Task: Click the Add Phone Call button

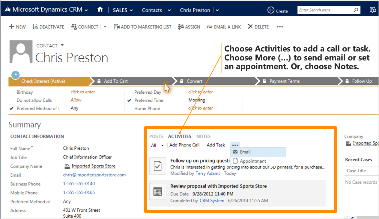Action: [x=184, y=145]
